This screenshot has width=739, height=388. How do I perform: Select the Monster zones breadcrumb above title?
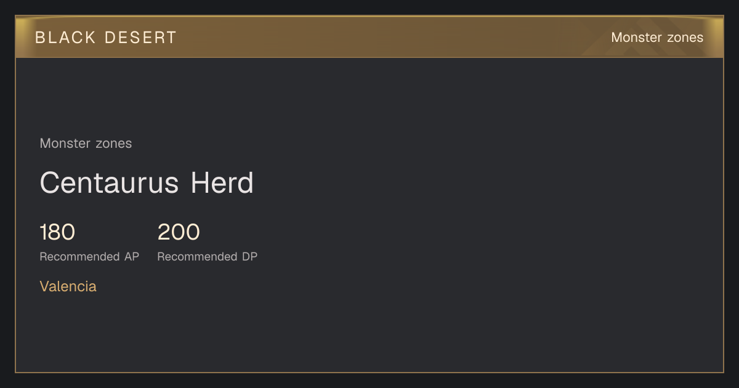coord(86,143)
